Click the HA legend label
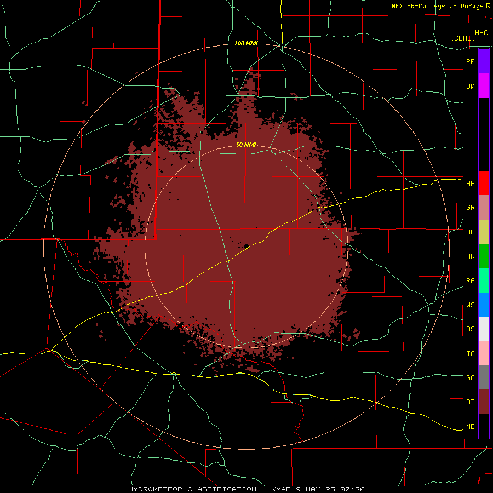 tap(470, 184)
